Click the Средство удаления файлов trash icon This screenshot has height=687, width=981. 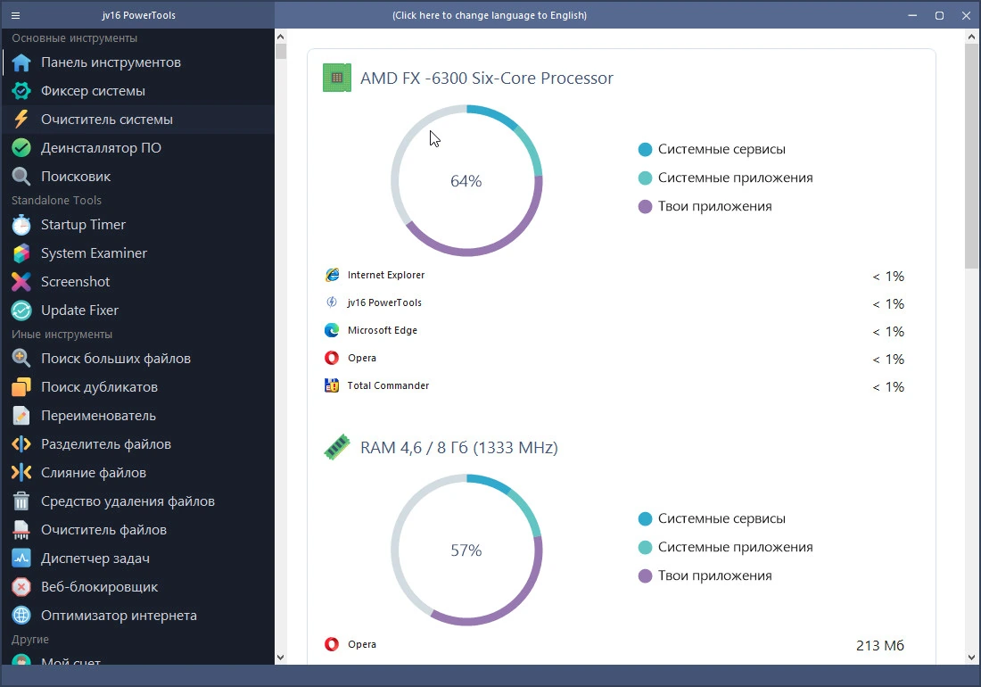tap(21, 501)
